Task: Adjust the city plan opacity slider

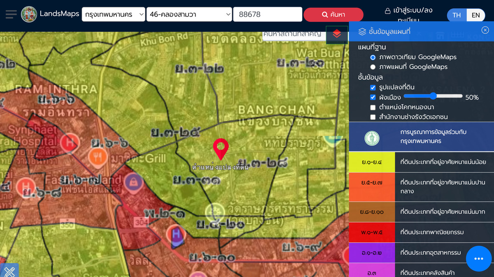Action: [433, 96]
